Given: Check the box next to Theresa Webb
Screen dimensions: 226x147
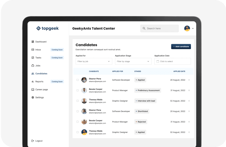Looking at the screenshot, I should [x=77, y=101].
